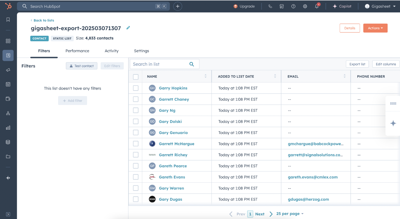
Task: Click the Test contact button
Action: tap(81, 66)
